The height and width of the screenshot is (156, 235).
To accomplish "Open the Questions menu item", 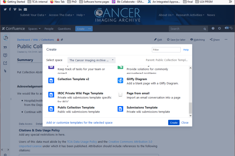I will (x=64, y=29).
